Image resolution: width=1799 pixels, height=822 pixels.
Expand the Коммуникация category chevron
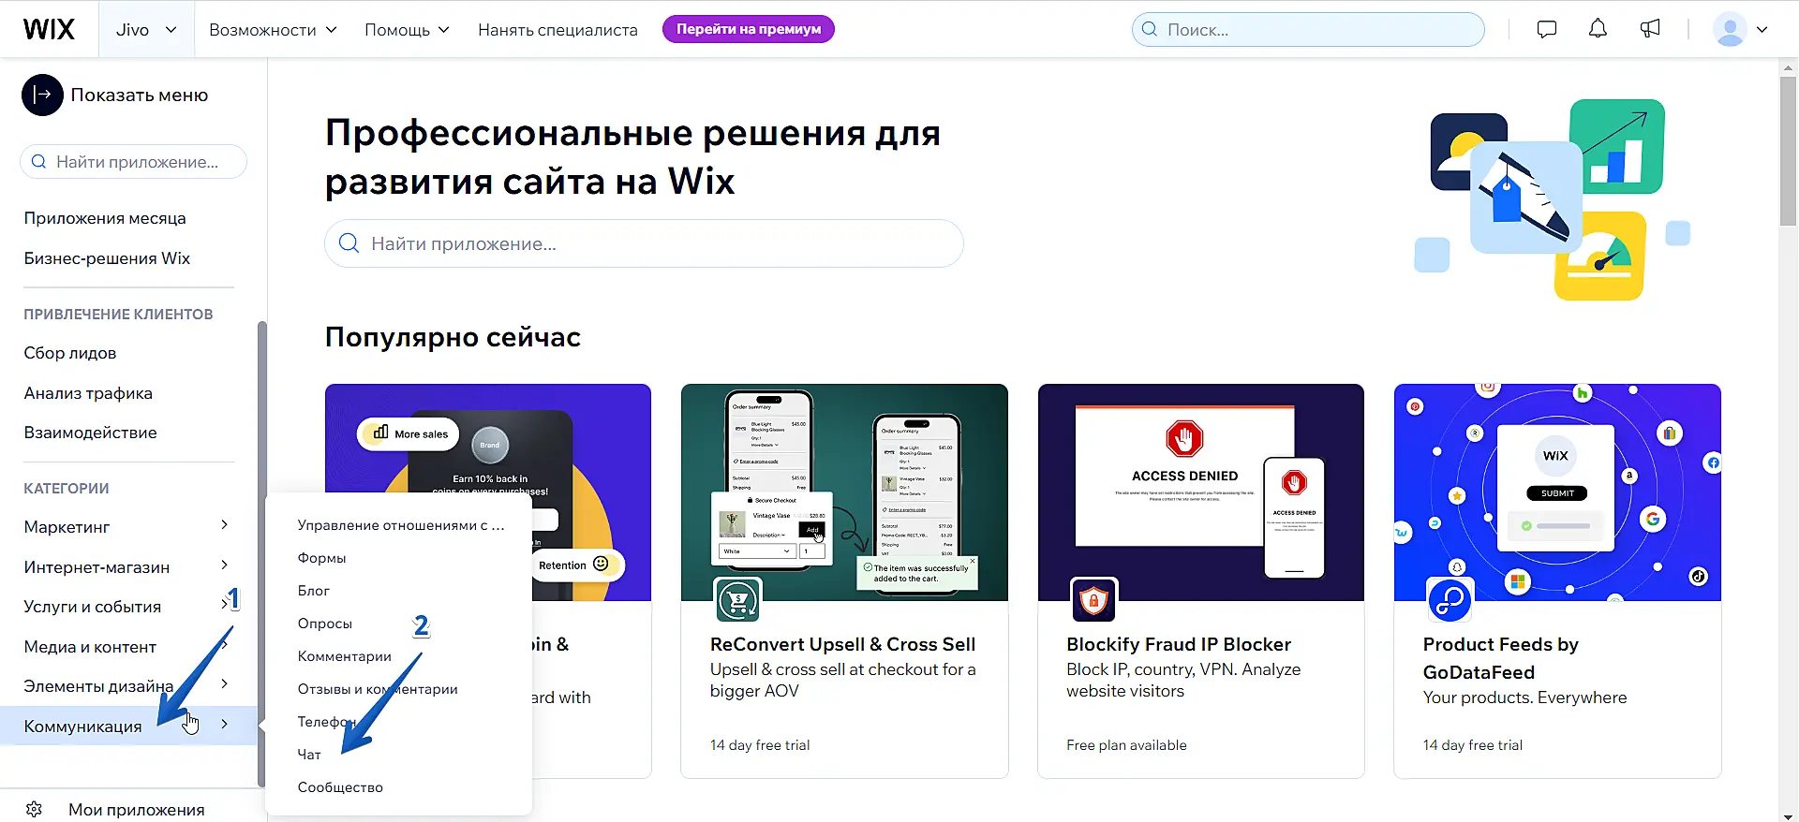click(x=224, y=724)
